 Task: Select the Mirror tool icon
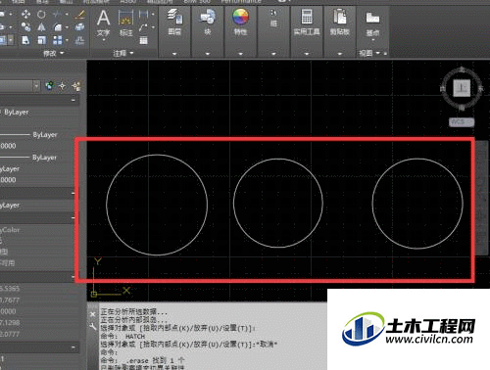point(41,27)
